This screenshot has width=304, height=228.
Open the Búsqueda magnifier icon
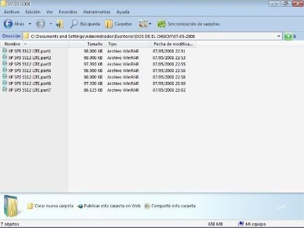[x=74, y=24]
